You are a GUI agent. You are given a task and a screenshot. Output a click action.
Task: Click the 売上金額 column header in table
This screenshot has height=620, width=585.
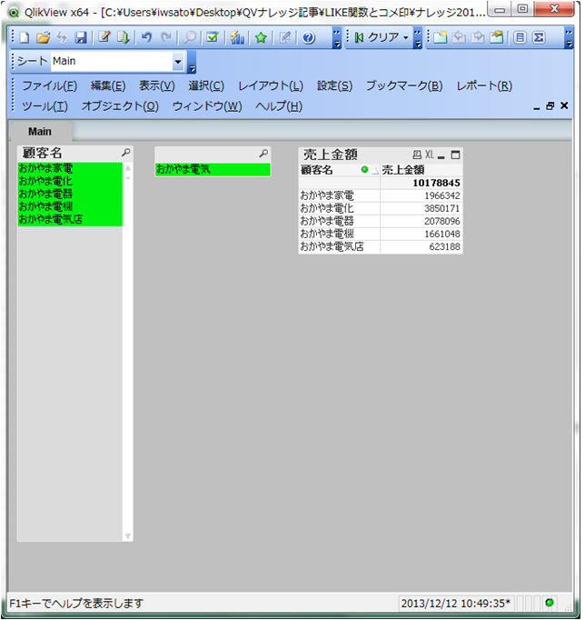pyautogui.click(x=421, y=170)
